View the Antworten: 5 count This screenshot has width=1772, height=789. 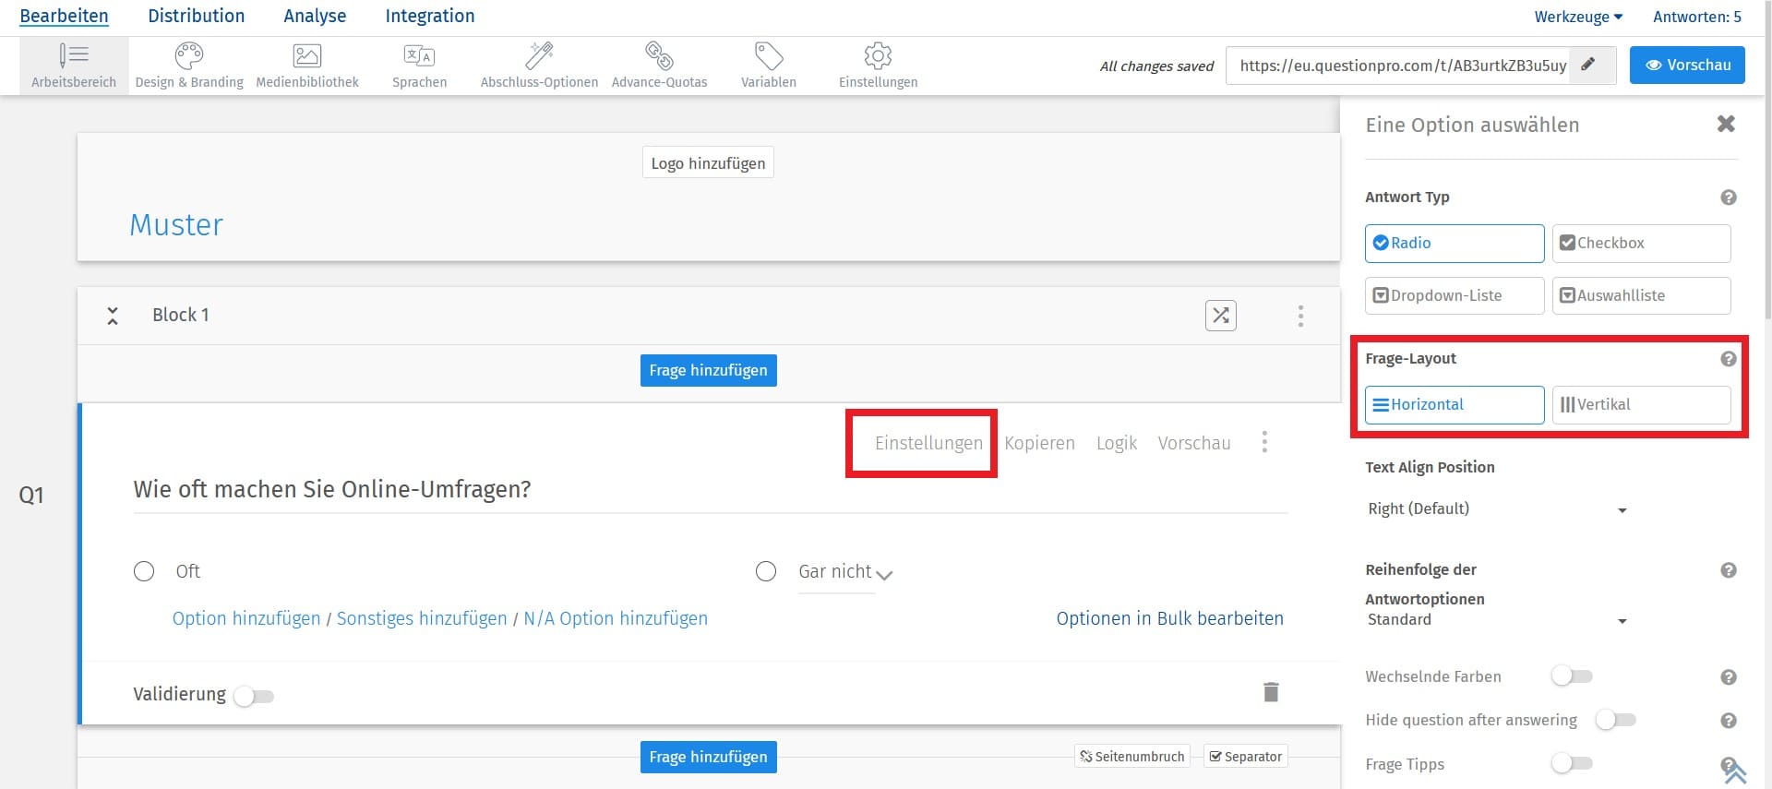tap(1697, 17)
